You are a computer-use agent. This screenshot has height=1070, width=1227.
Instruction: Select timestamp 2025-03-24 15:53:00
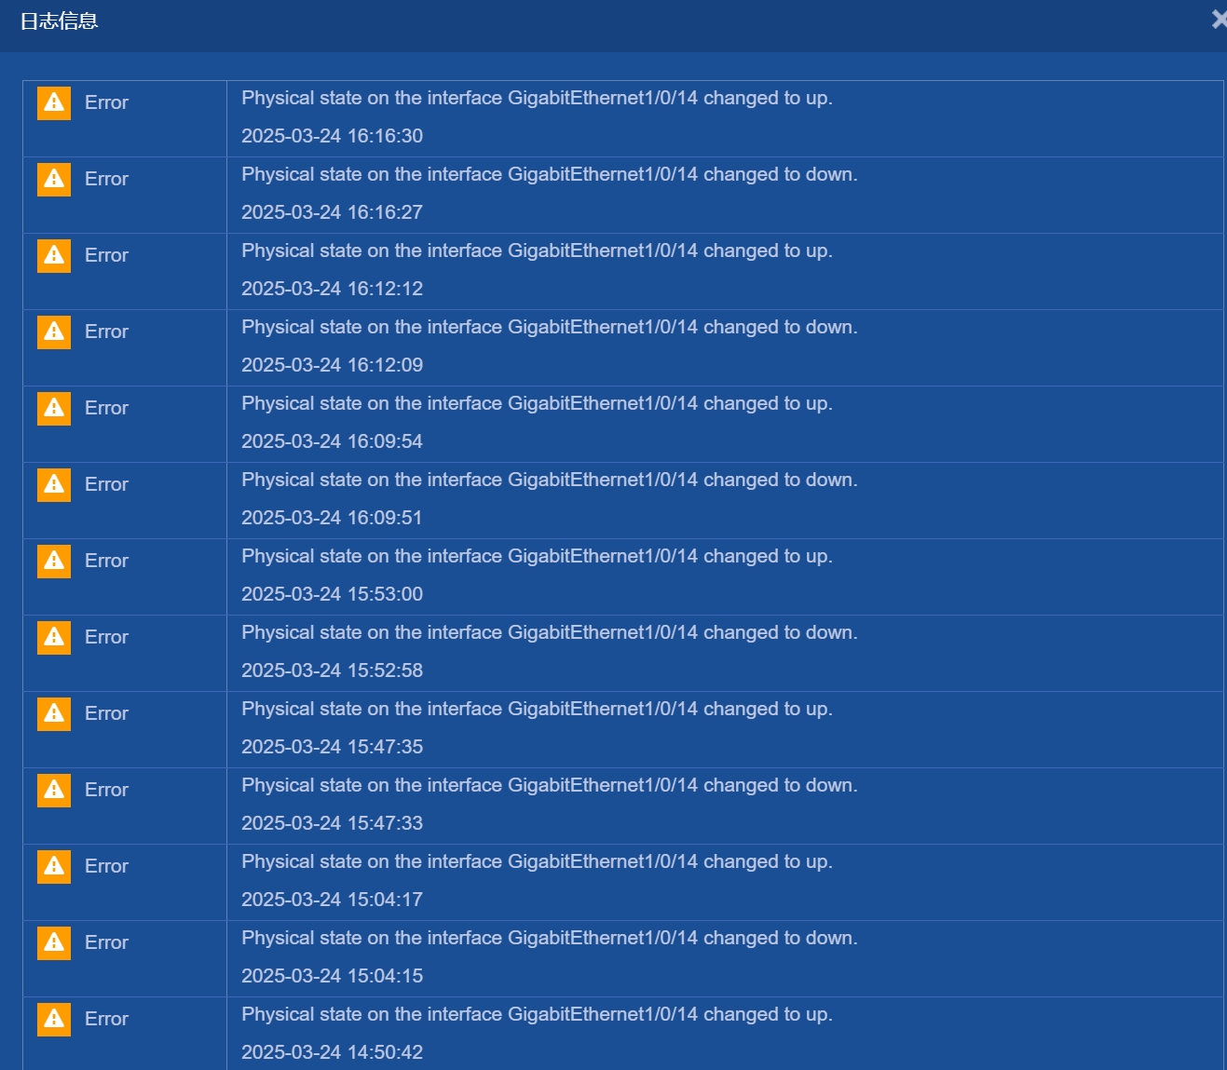[332, 594]
